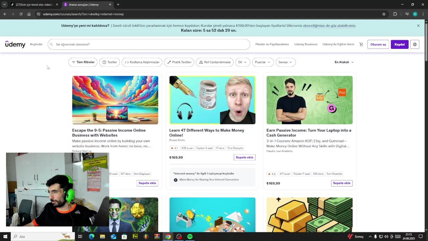The width and height of the screenshot is (428, 241).
Task: Open Spotify from the taskbar
Action: pos(190,237)
